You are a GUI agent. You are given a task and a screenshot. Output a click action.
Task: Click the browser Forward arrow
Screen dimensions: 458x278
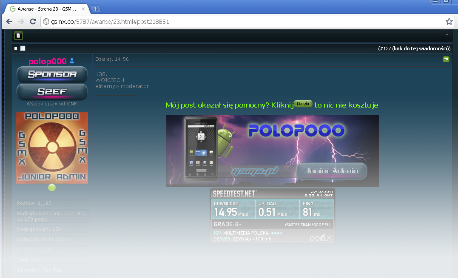(21, 22)
